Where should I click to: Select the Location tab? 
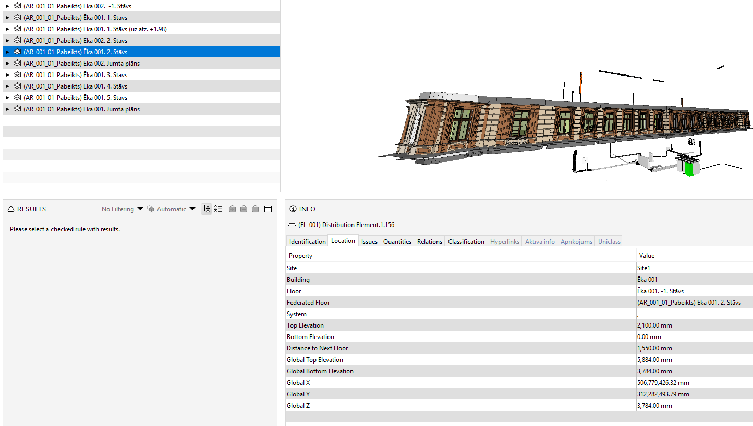[343, 241]
